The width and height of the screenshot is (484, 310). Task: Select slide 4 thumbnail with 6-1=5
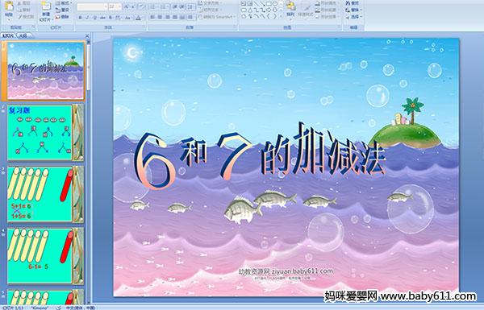tap(46, 256)
